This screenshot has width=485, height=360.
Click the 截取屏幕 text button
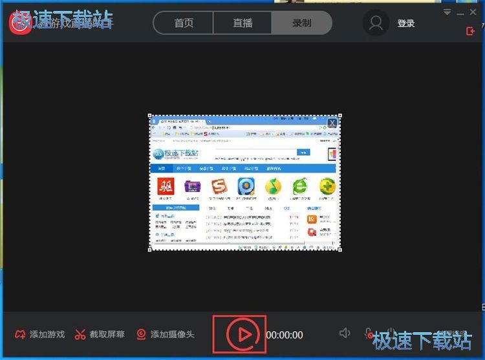pyautogui.click(x=107, y=335)
